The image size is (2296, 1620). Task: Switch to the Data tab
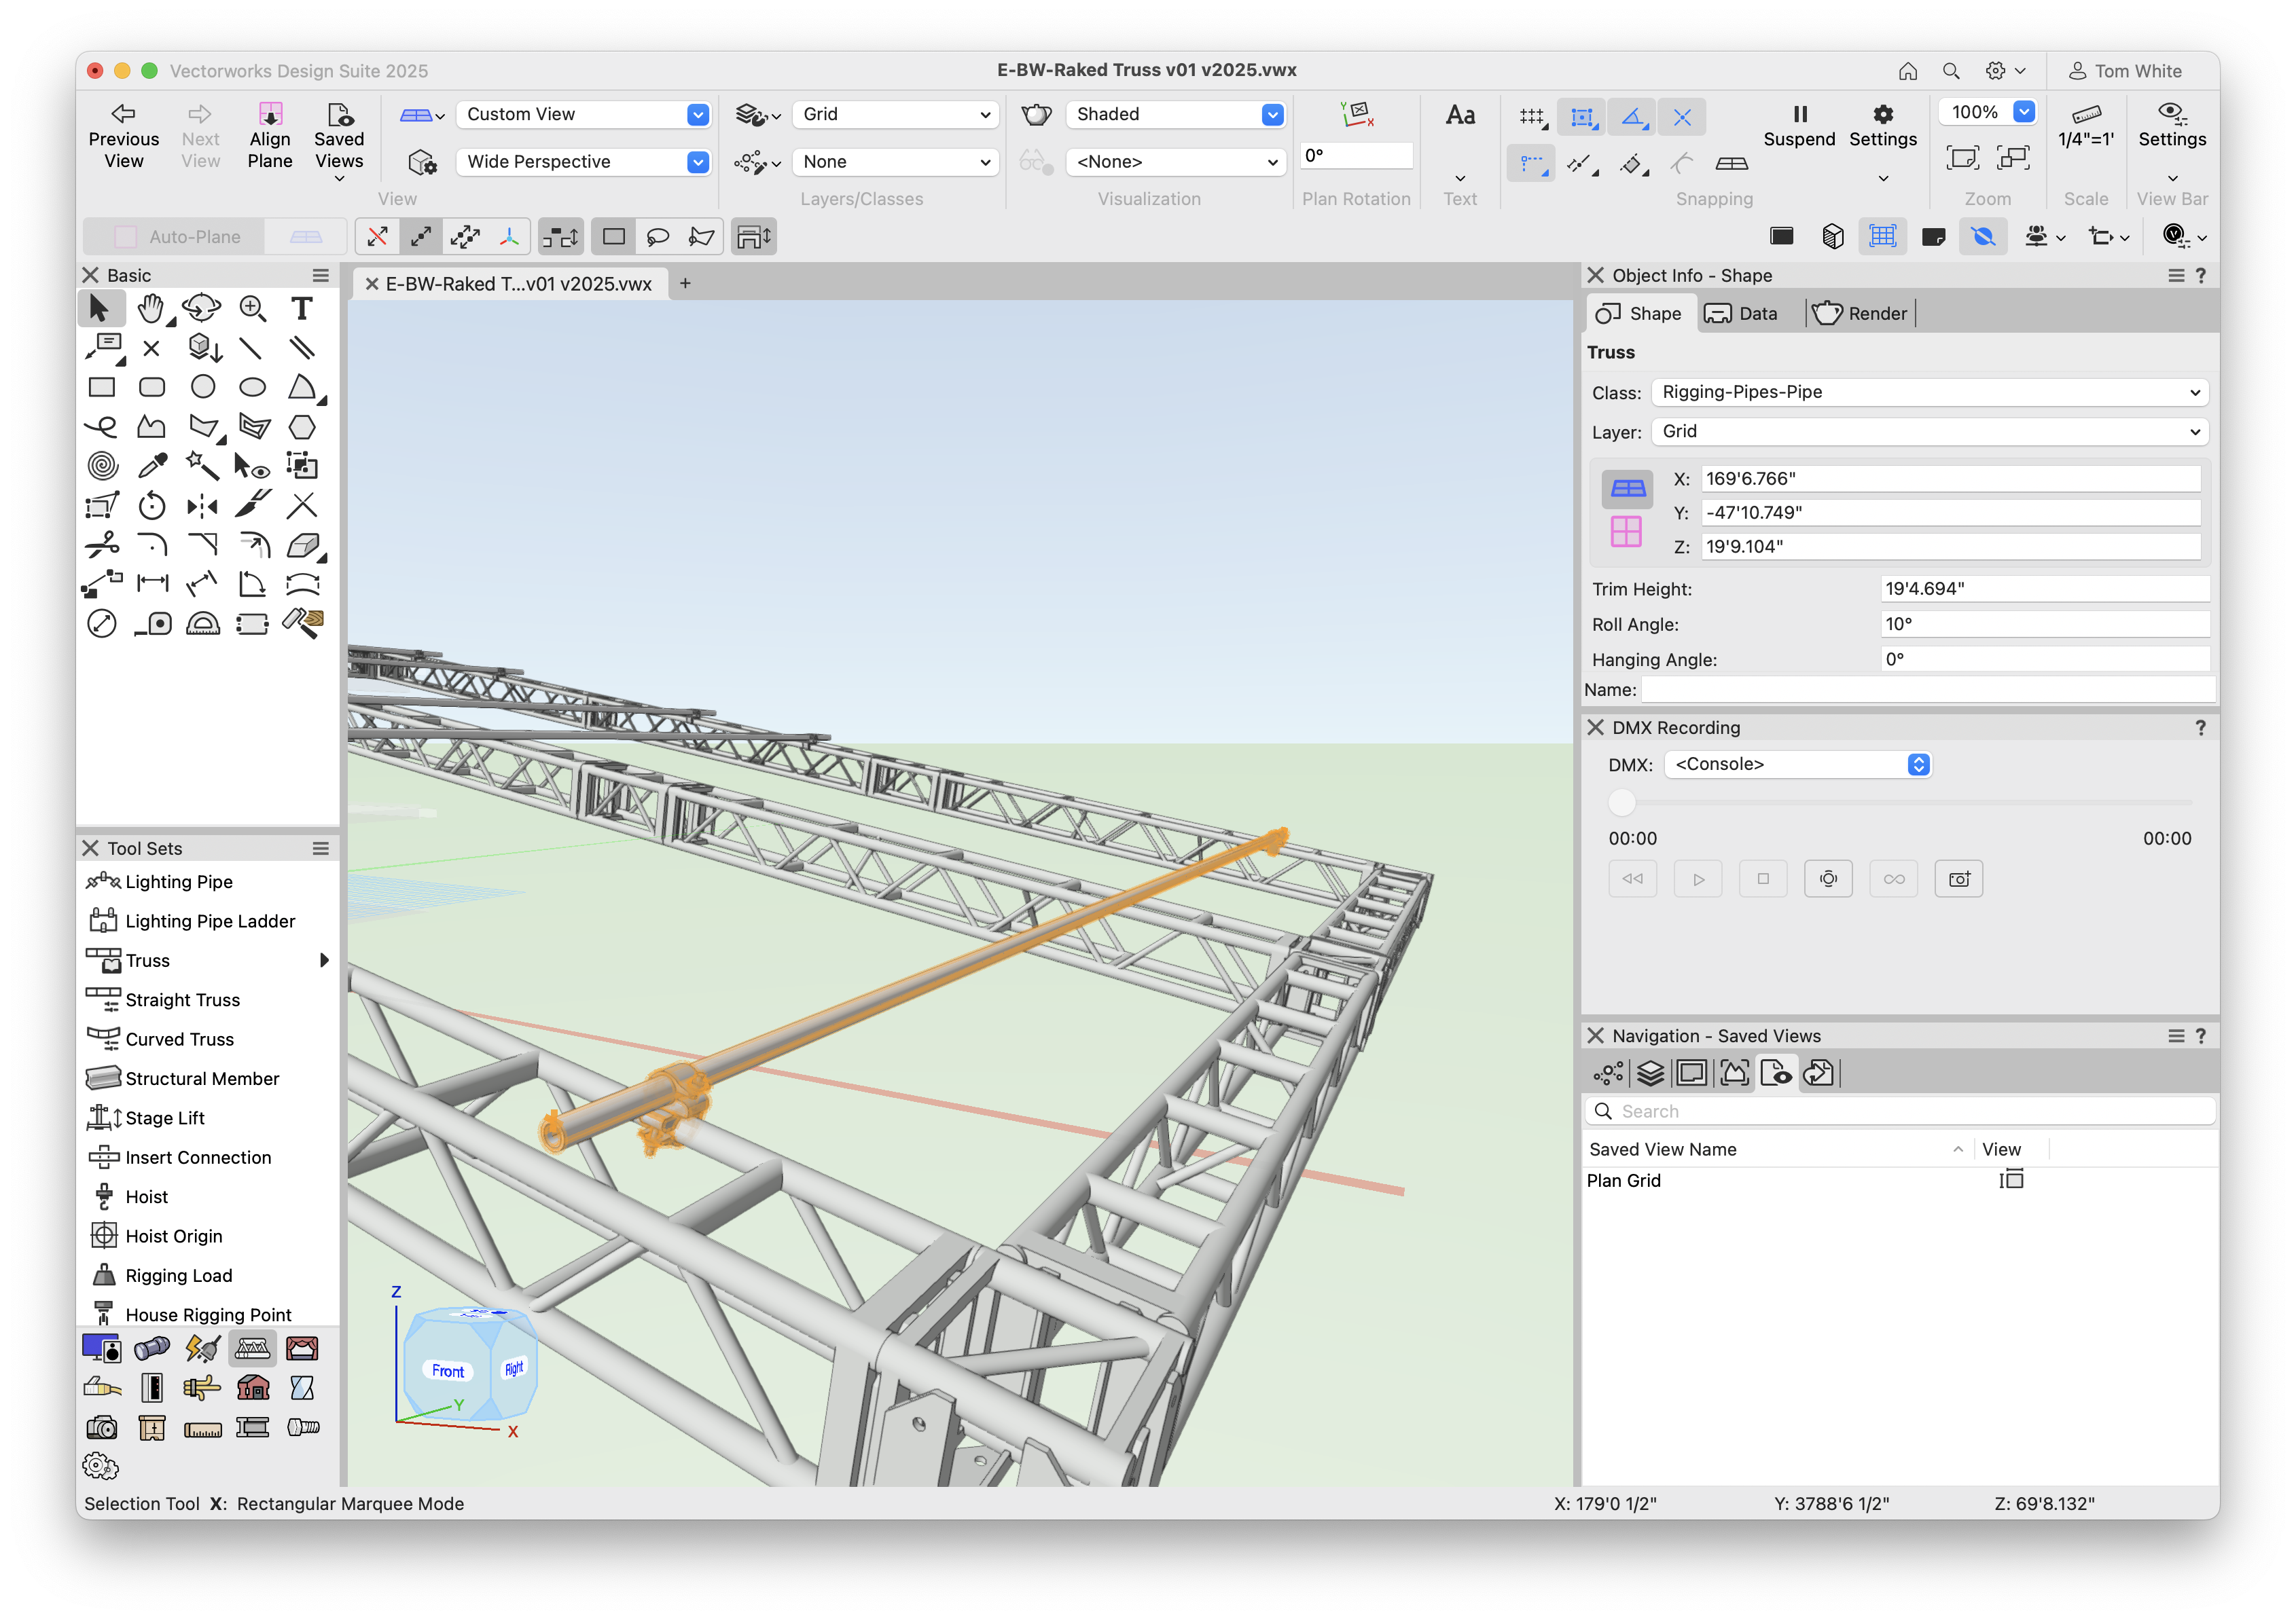point(1742,314)
